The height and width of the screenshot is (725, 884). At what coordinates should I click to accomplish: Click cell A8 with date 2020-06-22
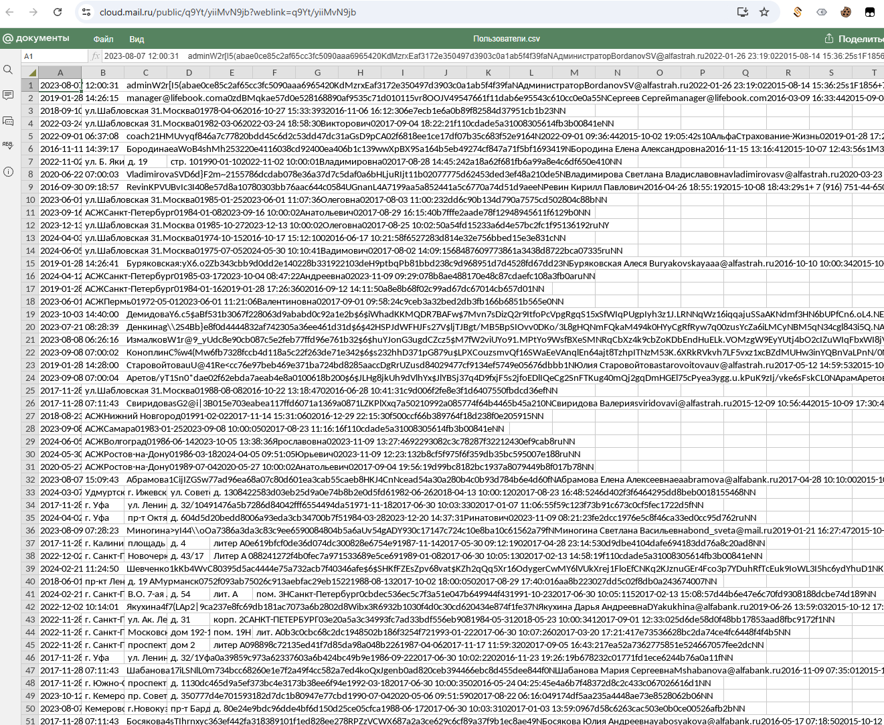tap(60, 174)
